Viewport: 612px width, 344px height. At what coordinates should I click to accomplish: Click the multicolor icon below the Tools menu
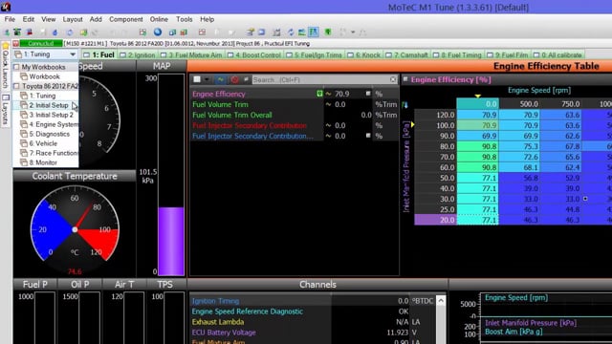pyautogui.click(x=184, y=32)
